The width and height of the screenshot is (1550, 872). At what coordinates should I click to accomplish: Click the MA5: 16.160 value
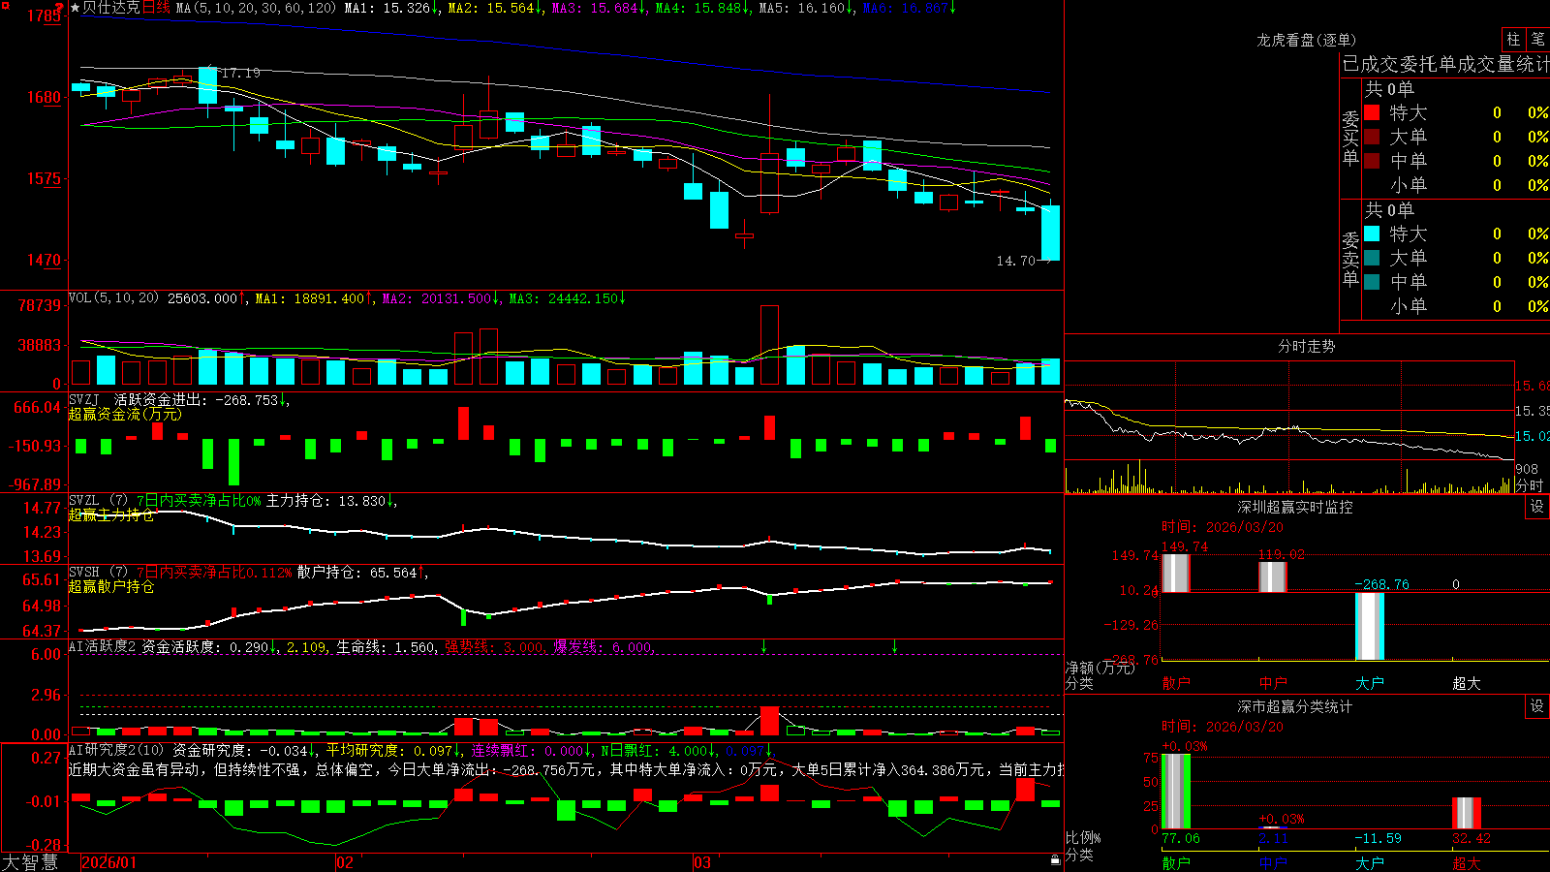click(807, 8)
